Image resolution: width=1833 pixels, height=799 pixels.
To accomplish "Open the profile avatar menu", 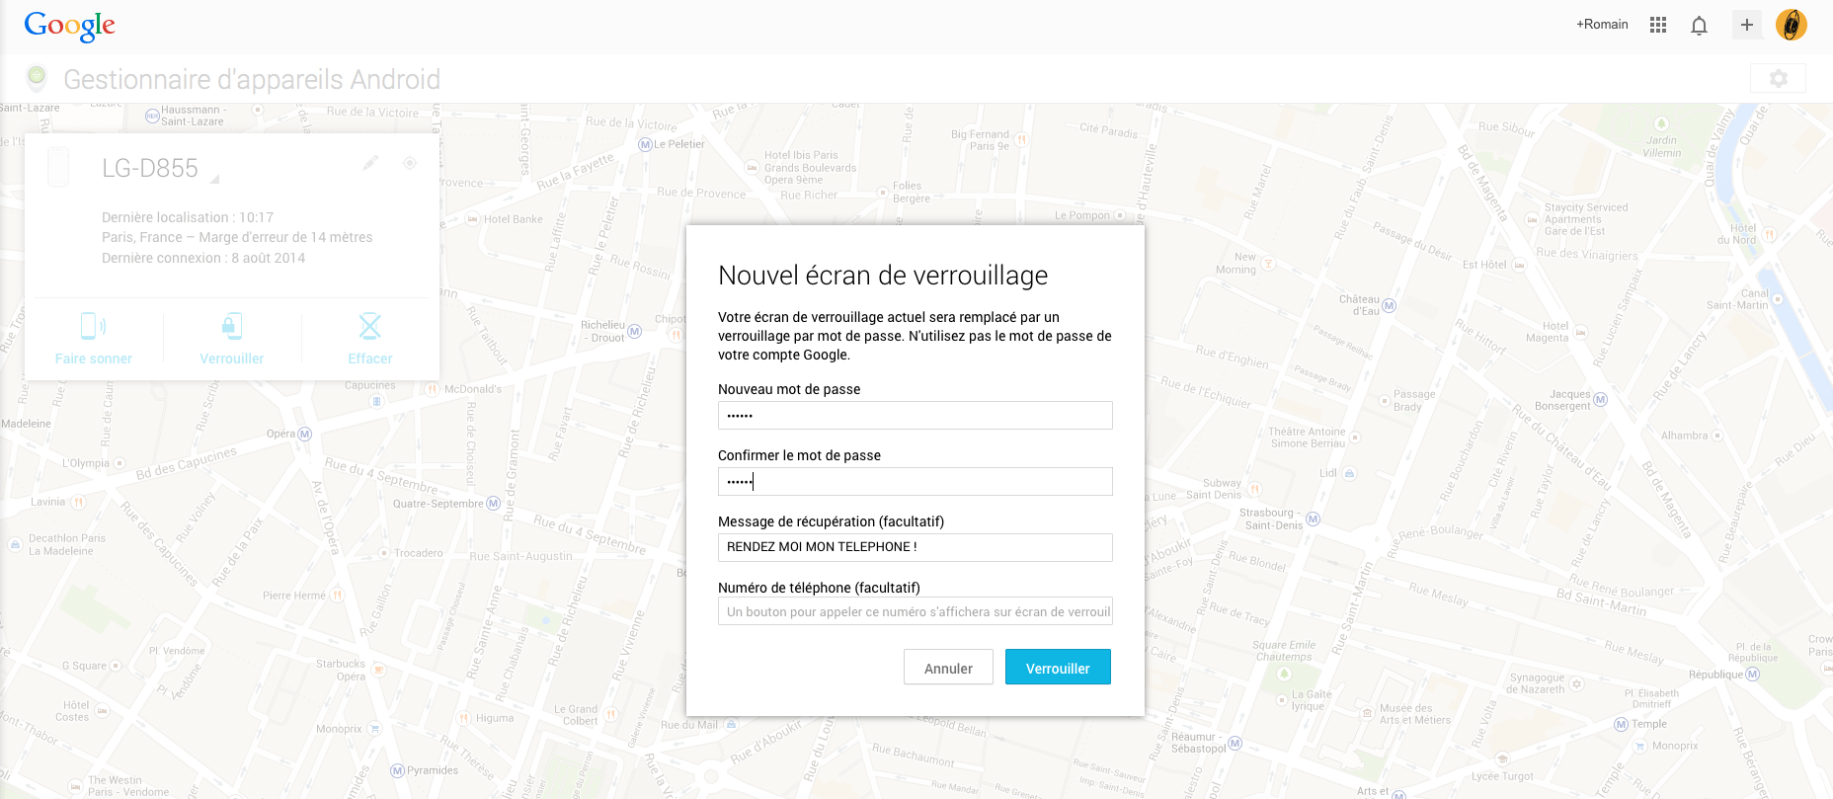I will pyautogui.click(x=1792, y=25).
